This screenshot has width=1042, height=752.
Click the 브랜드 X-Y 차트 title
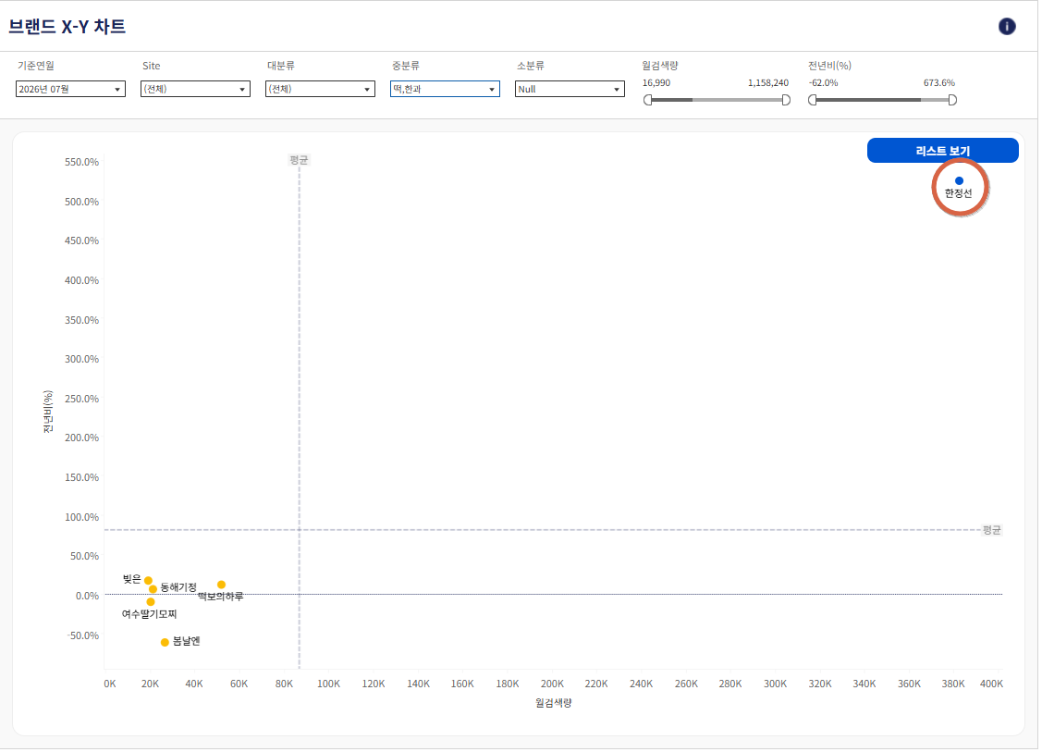click(67, 27)
